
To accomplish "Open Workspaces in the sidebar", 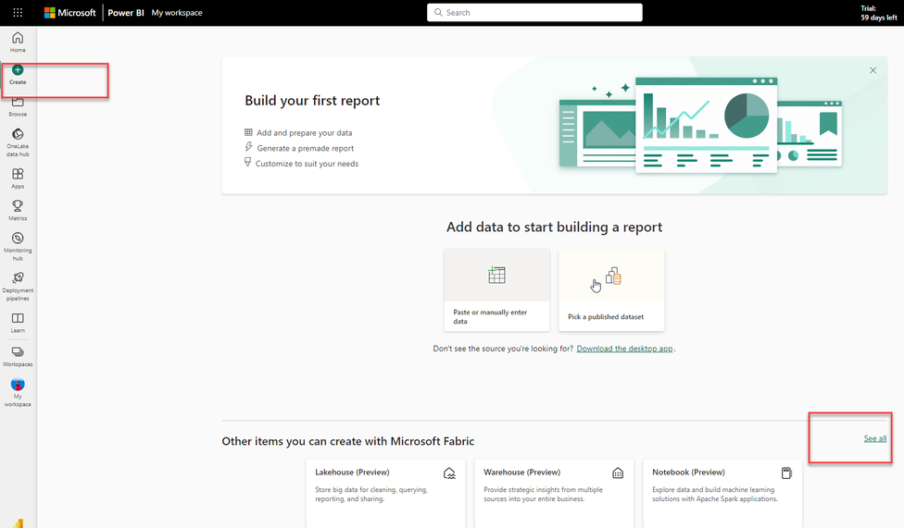I will (x=18, y=356).
